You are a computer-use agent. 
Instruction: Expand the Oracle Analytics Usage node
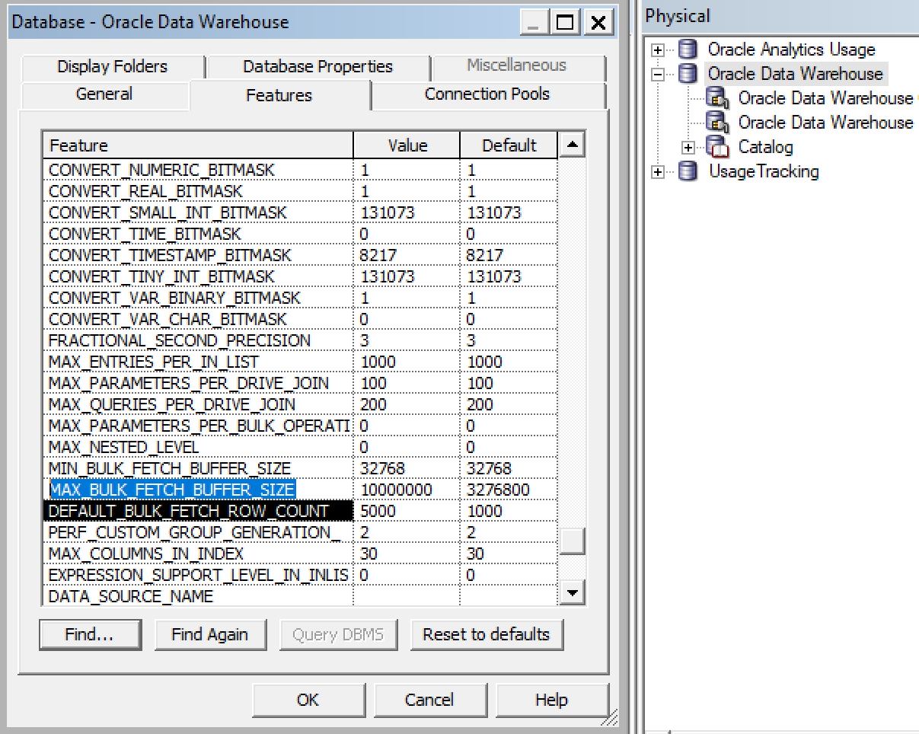click(x=656, y=49)
